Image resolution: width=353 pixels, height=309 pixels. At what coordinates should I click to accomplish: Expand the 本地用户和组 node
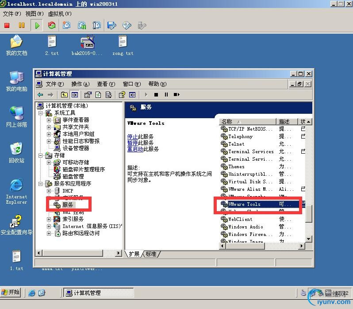(x=49, y=134)
